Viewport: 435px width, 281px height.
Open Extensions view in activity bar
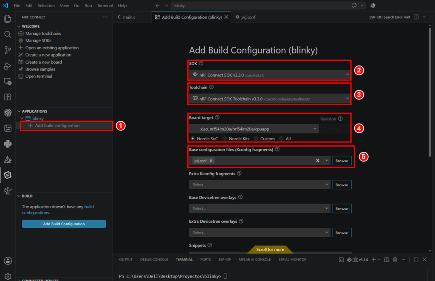click(8, 97)
